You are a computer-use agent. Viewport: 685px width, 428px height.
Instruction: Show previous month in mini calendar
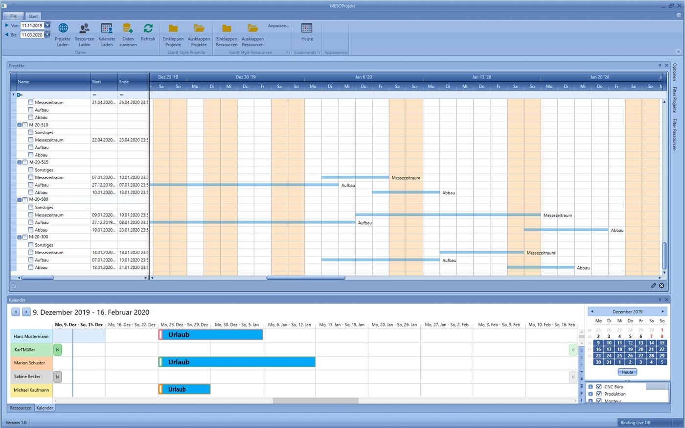[592, 311]
